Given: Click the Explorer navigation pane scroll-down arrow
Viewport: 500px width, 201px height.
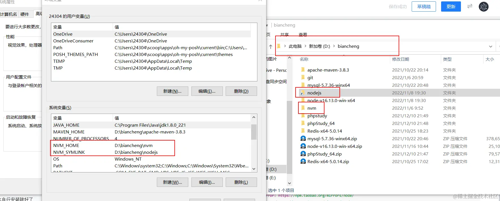Looking at the screenshot, I should tap(289, 183).
